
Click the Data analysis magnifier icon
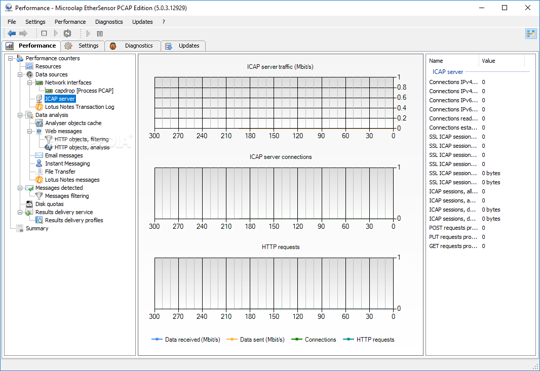pos(29,115)
